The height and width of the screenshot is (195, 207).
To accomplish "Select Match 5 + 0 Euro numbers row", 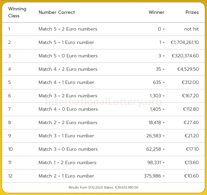I will tap(103, 56).
